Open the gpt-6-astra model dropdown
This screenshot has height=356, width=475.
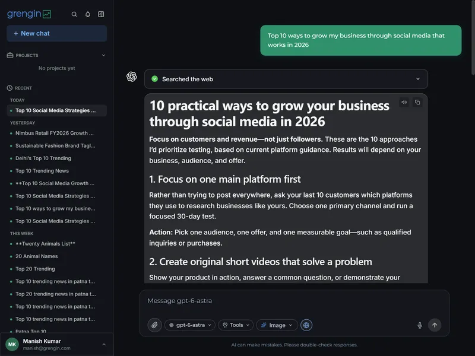[190, 325]
